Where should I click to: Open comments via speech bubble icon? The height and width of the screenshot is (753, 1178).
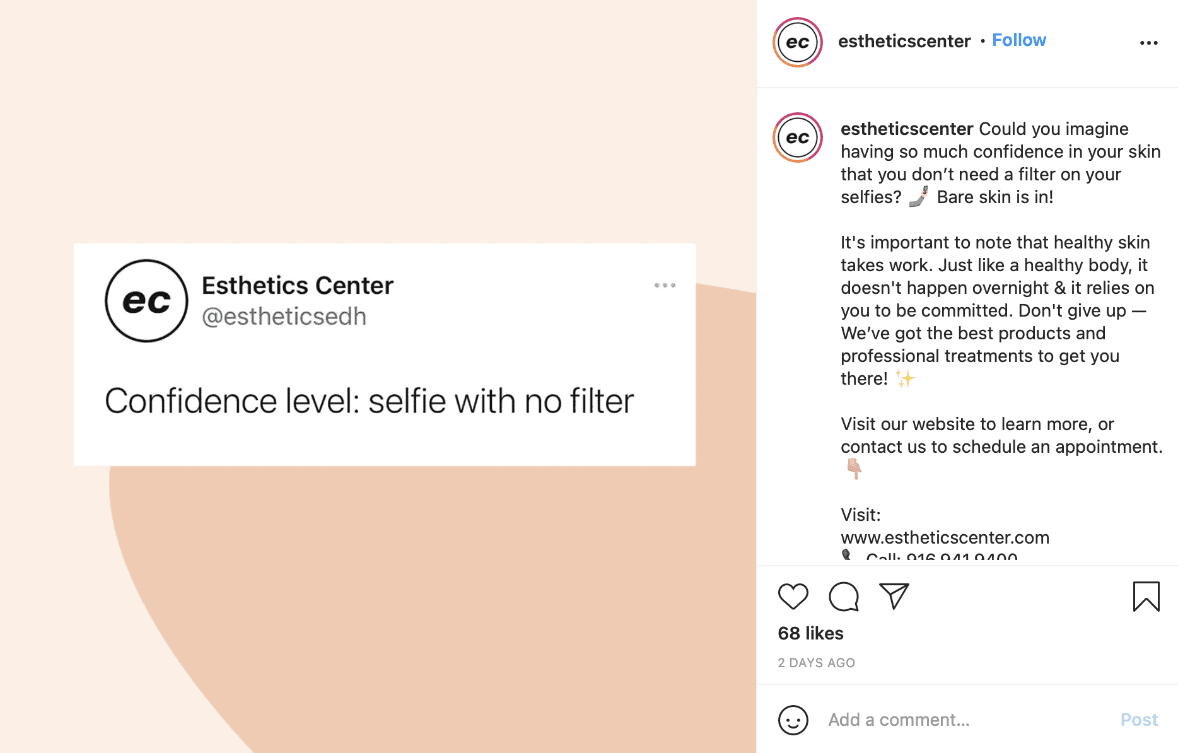(x=844, y=596)
